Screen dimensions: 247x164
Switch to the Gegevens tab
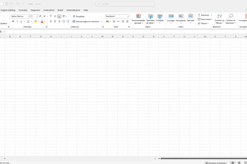[x=35, y=10]
